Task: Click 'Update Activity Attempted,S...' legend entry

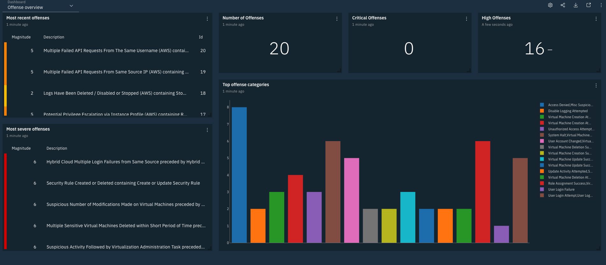Action: coord(570,171)
